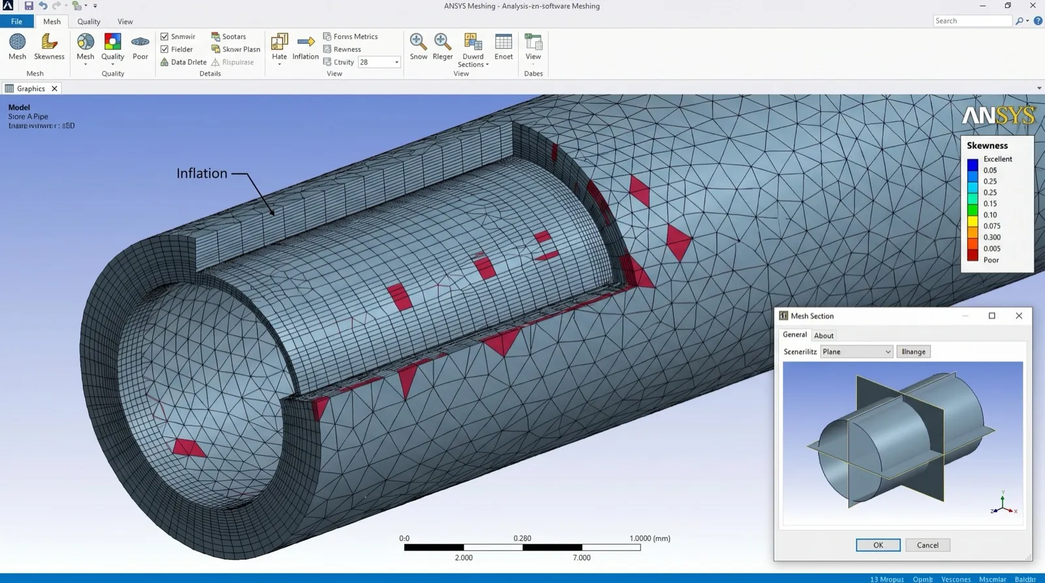Click the Ilnange button
Viewport: 1045px width, 583px height.
(x=913, y=352)
